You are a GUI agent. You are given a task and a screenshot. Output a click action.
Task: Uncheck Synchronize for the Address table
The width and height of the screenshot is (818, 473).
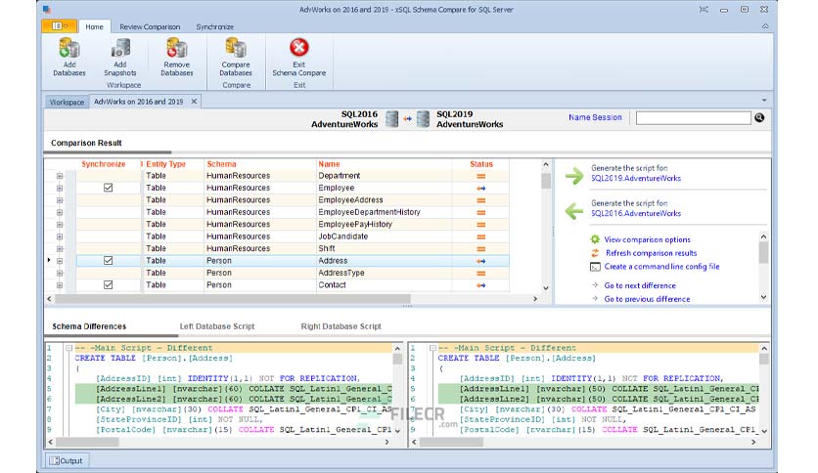point(108,261)
